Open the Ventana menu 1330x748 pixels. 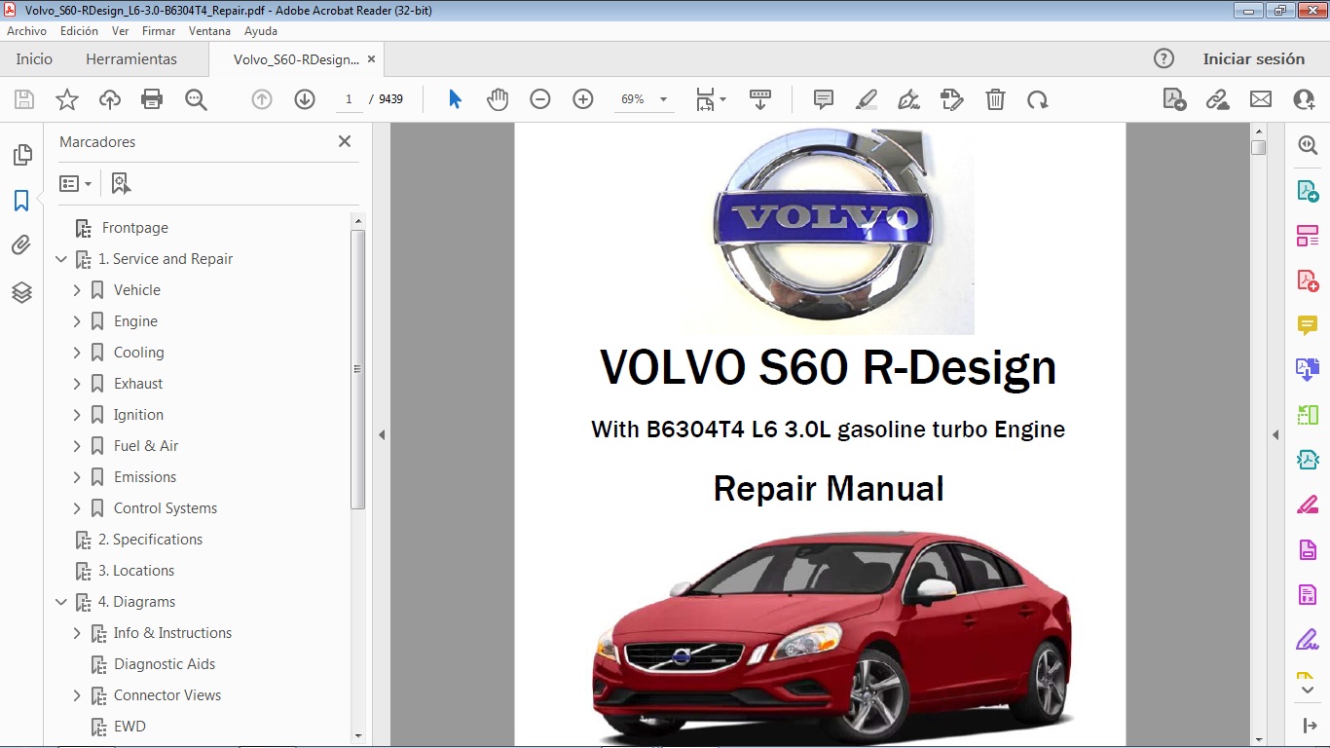pos(208,30)
